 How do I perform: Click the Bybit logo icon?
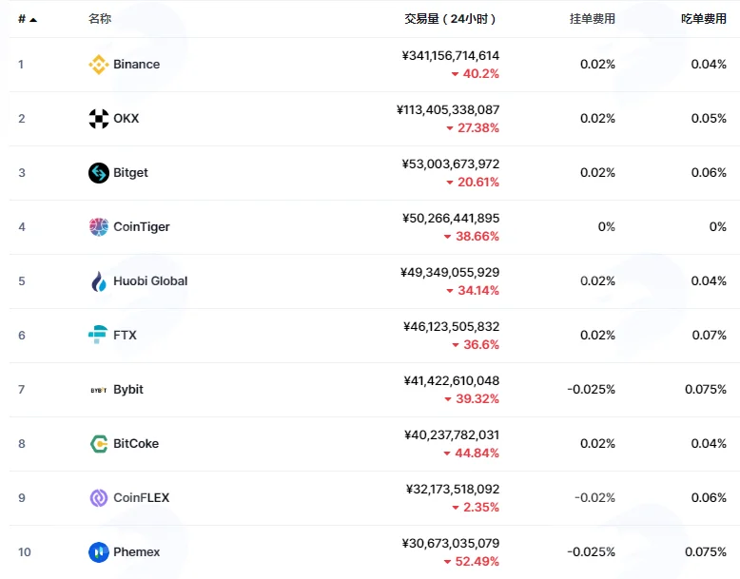point(99,390)
